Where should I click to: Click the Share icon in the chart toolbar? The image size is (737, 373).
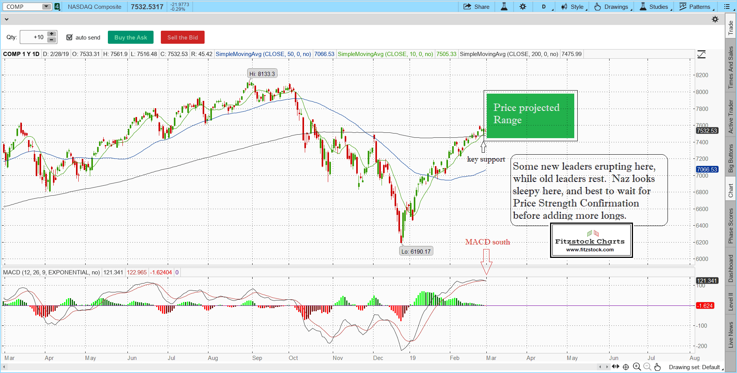pyautogui.click(x=476, y=7)
